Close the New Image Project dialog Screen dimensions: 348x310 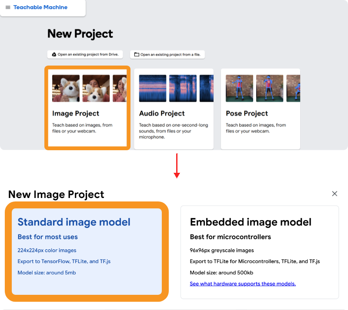tap(335, 194)
